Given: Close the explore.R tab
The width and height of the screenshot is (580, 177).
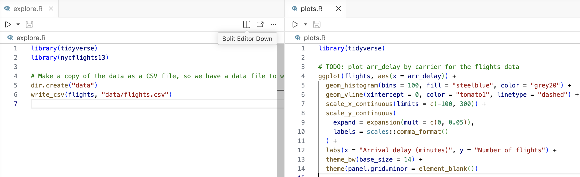Looking at the screenshot, I should tap(51, 8).
